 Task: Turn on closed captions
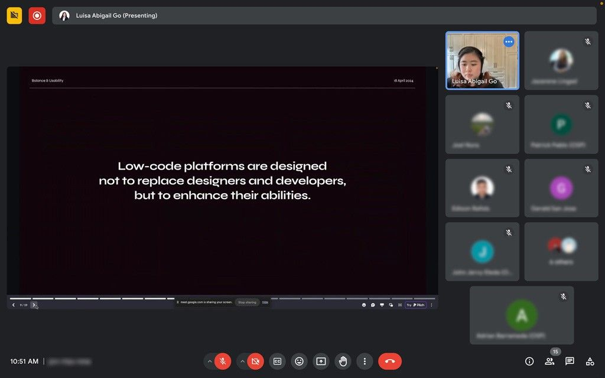click(x=277, y=361)
